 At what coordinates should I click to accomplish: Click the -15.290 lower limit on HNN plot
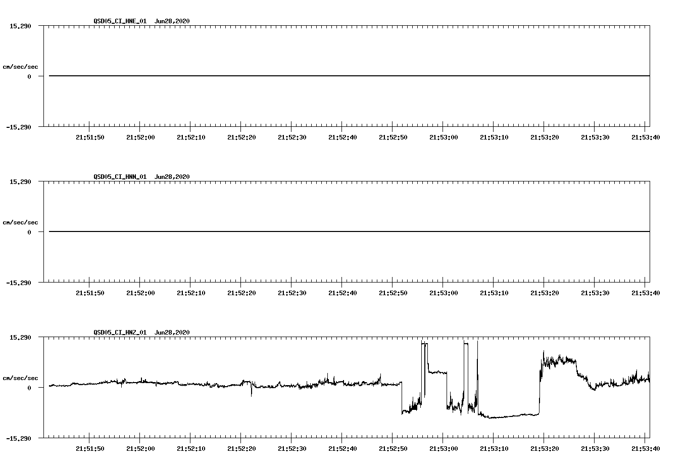19,283
